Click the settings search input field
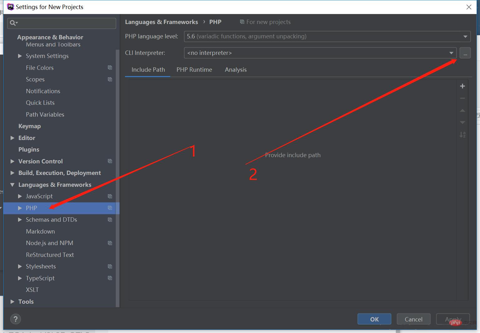The height and width of the screenshot is (333, 480). 62,23
